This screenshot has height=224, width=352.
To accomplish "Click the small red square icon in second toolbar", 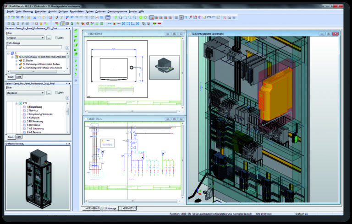I will [114, 23].
